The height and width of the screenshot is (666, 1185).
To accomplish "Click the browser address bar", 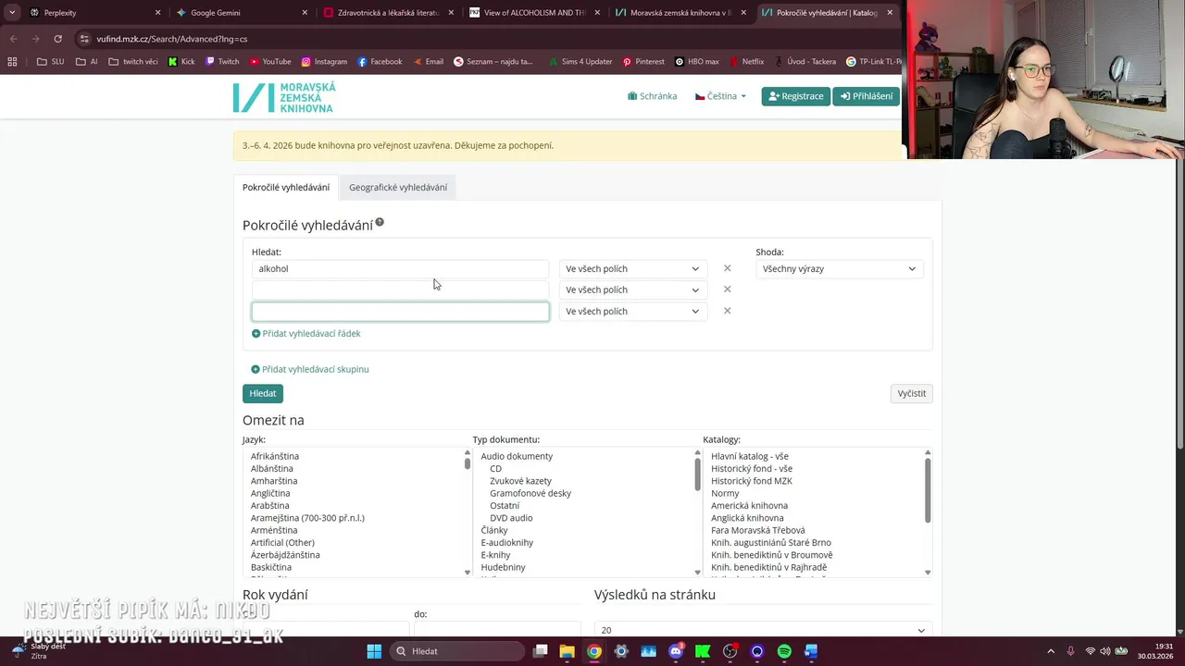I will [x=481, y=39].
